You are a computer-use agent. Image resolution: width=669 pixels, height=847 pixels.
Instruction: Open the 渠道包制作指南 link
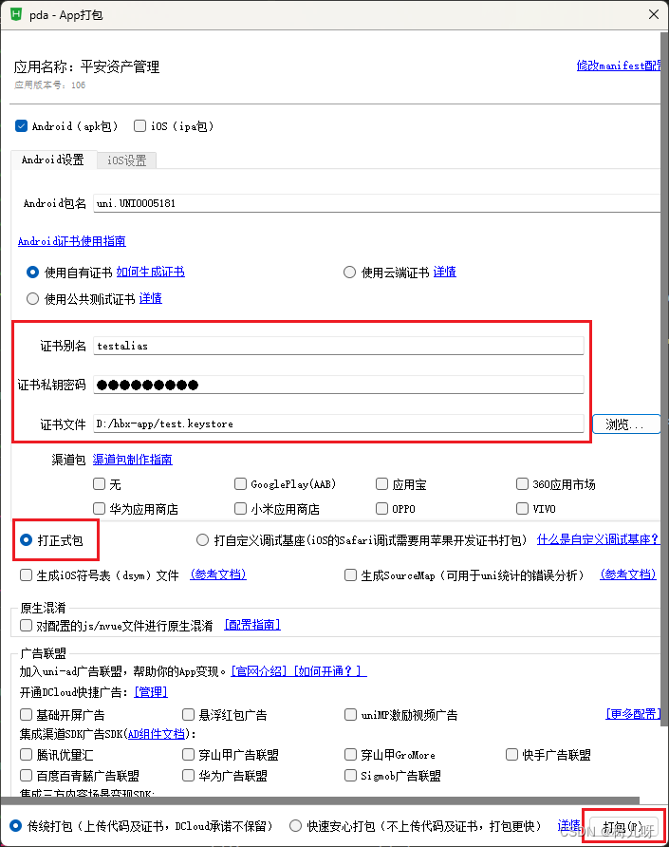(x=132, y=460)
